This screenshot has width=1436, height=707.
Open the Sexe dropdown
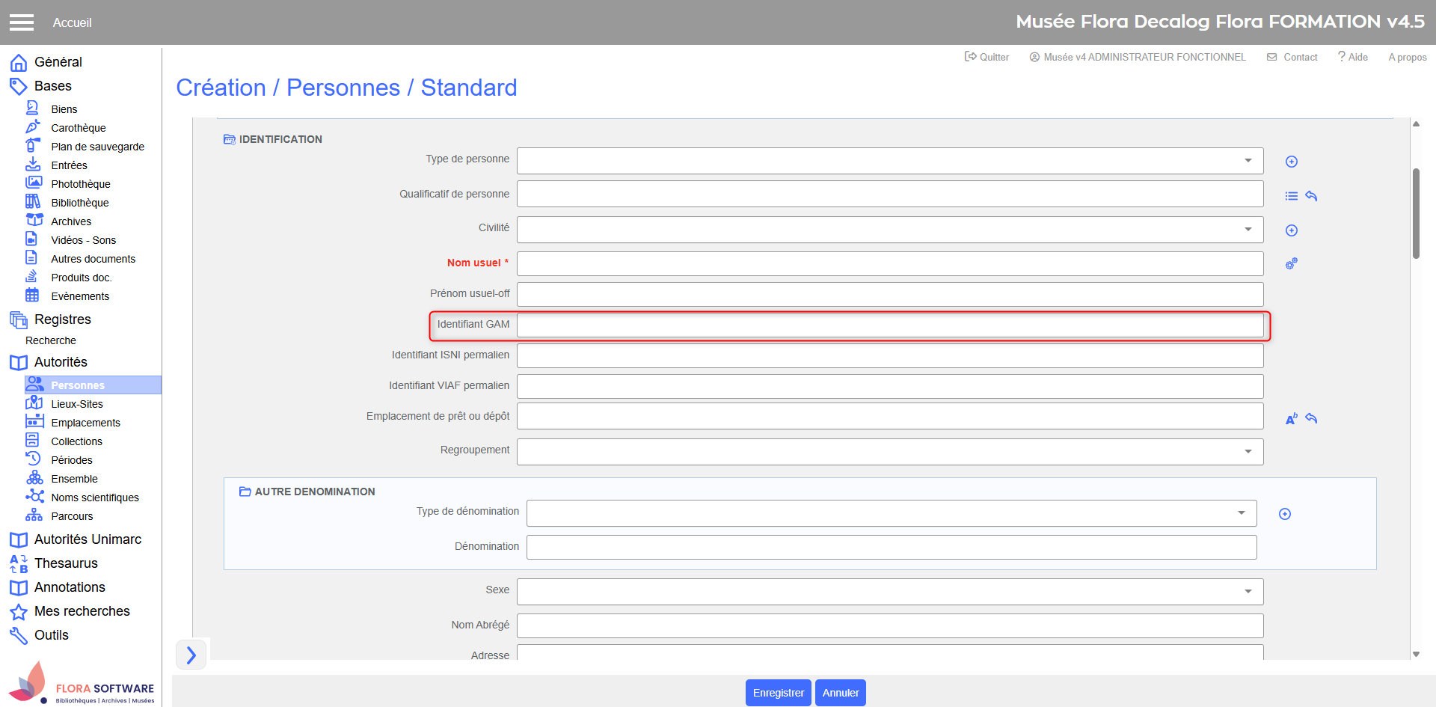click(889, 592)
